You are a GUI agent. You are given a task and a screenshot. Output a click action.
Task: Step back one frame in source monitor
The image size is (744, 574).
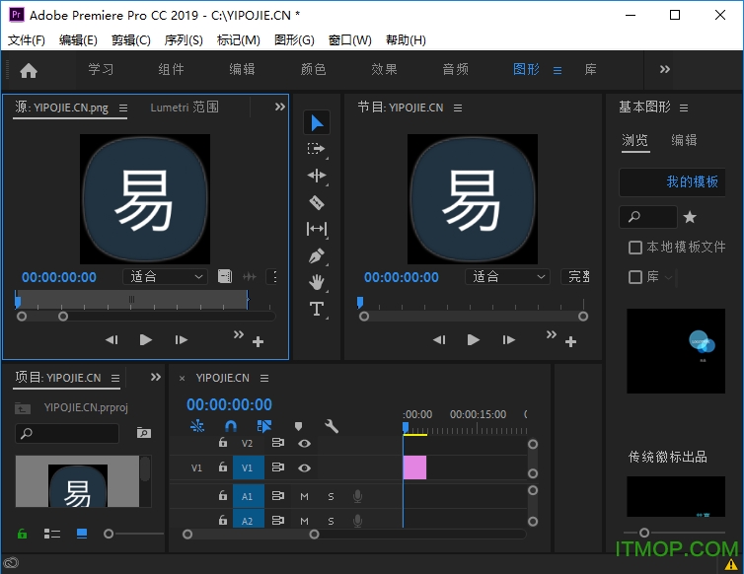112,340
